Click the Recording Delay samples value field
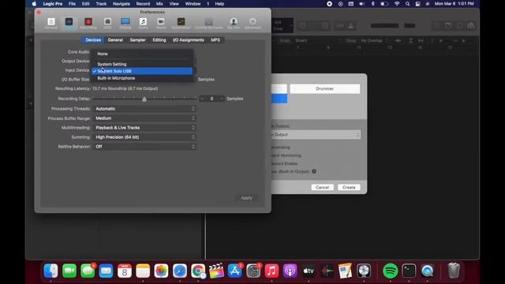Image resolution: width=505 pixels, height=284 pixels. (211, 99)
